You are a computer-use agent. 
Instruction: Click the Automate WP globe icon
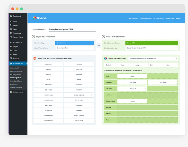[11, 63]
